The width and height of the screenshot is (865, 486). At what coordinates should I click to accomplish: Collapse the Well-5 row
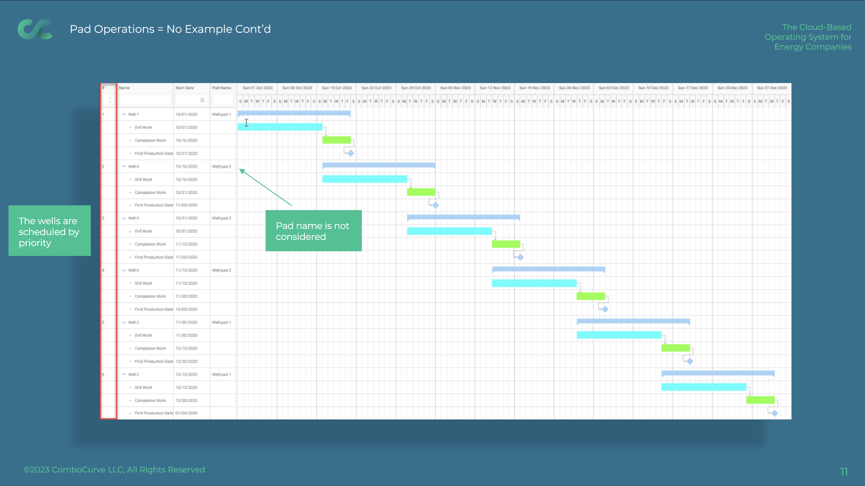[x=123, y=218]
